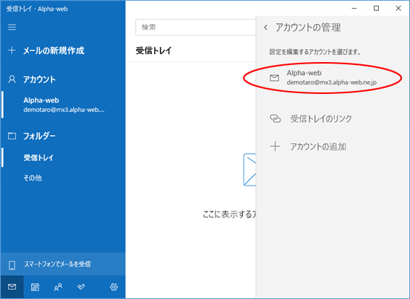
Task: Click the person icon beside アカウント
Action: 12,79
